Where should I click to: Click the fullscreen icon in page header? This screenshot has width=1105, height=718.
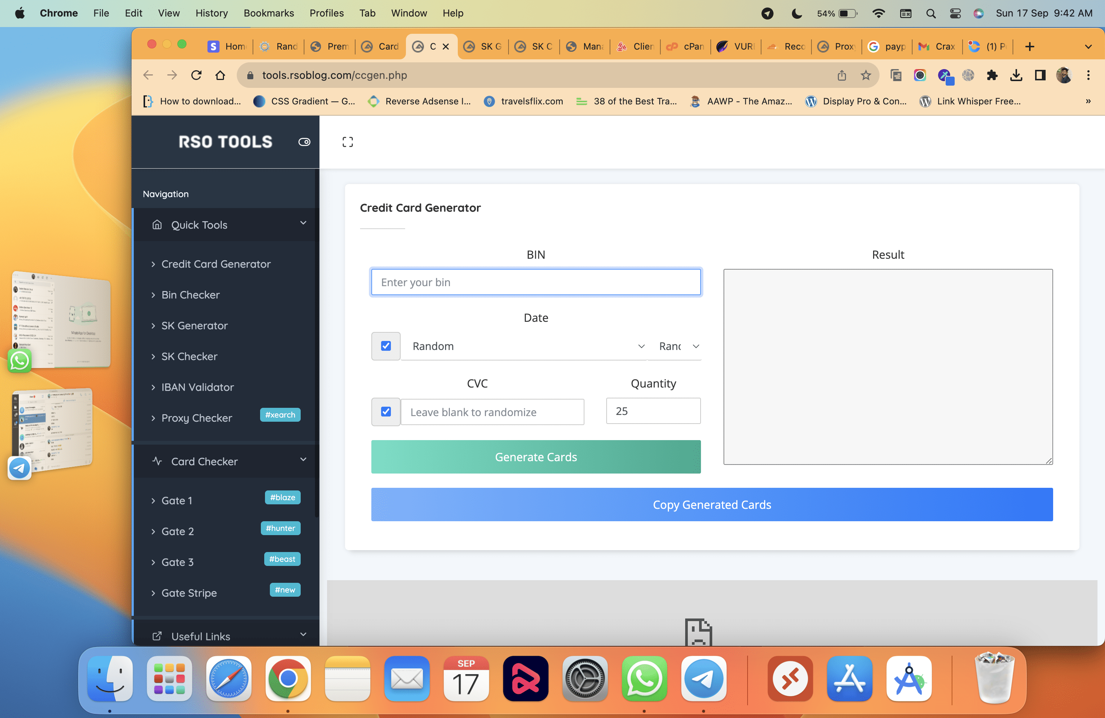click(347, 142)
